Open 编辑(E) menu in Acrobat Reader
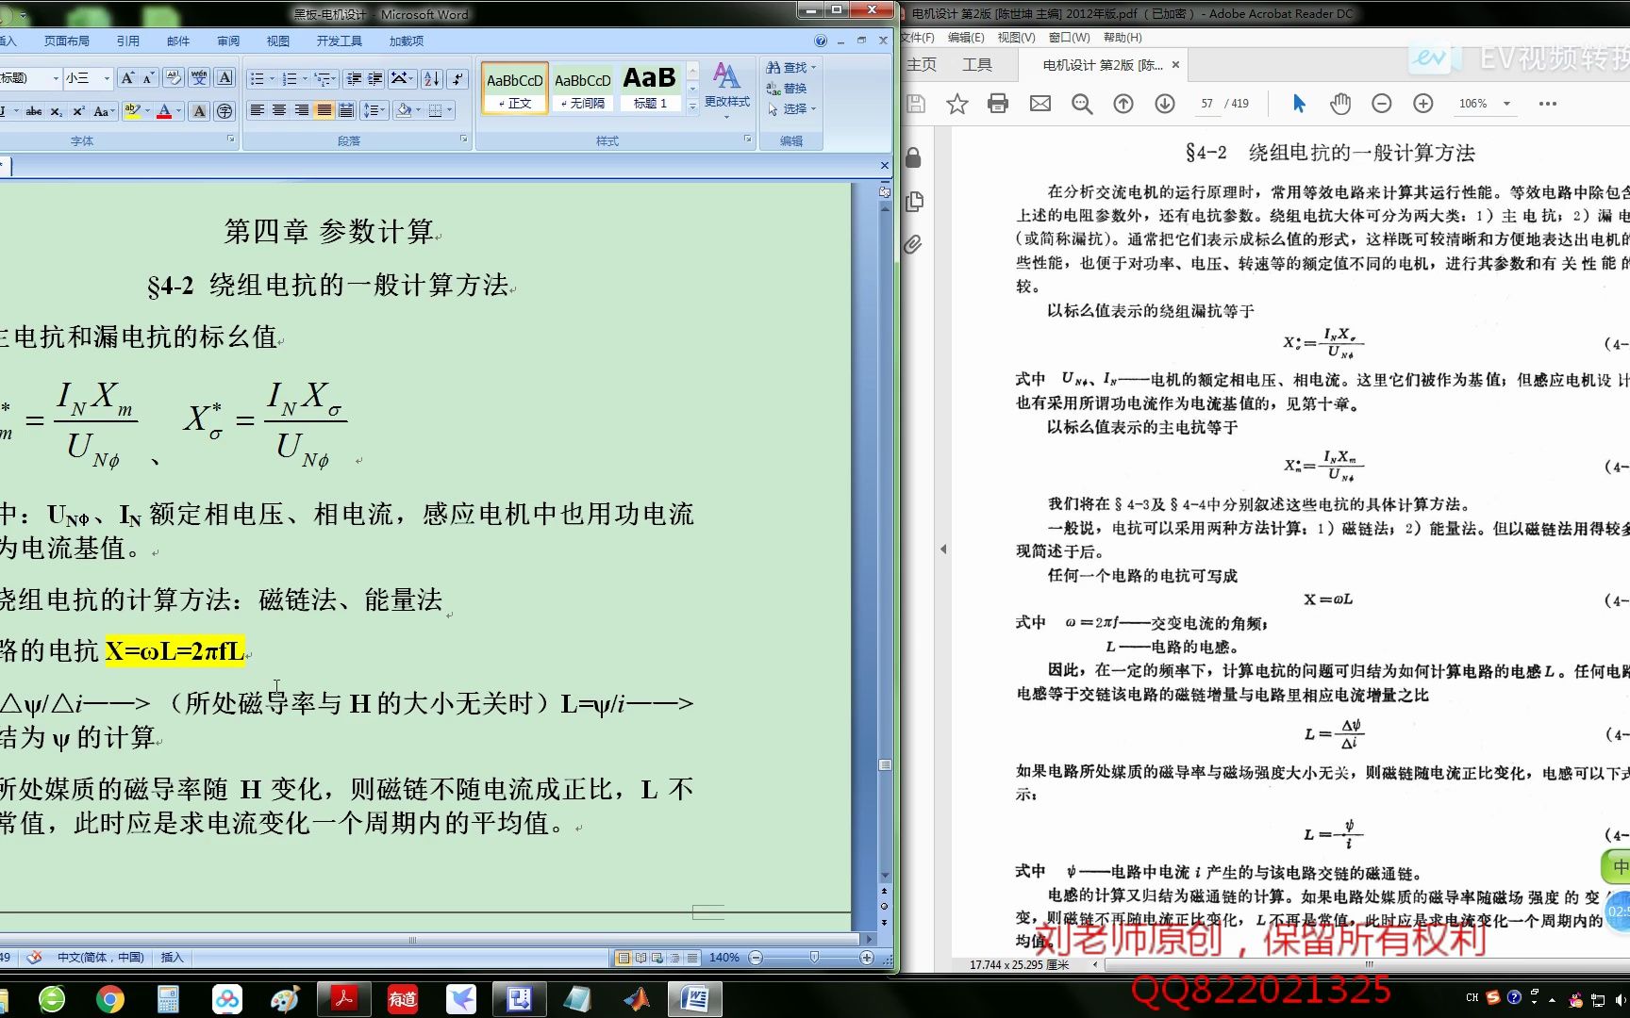The width and height of the screenshot is (1630, 1018). [x=966, y=38]
